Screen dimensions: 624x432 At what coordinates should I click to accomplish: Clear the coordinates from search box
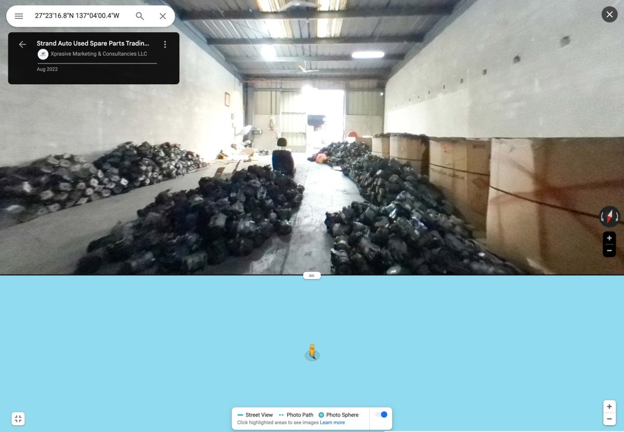click(x=163, y=16)
